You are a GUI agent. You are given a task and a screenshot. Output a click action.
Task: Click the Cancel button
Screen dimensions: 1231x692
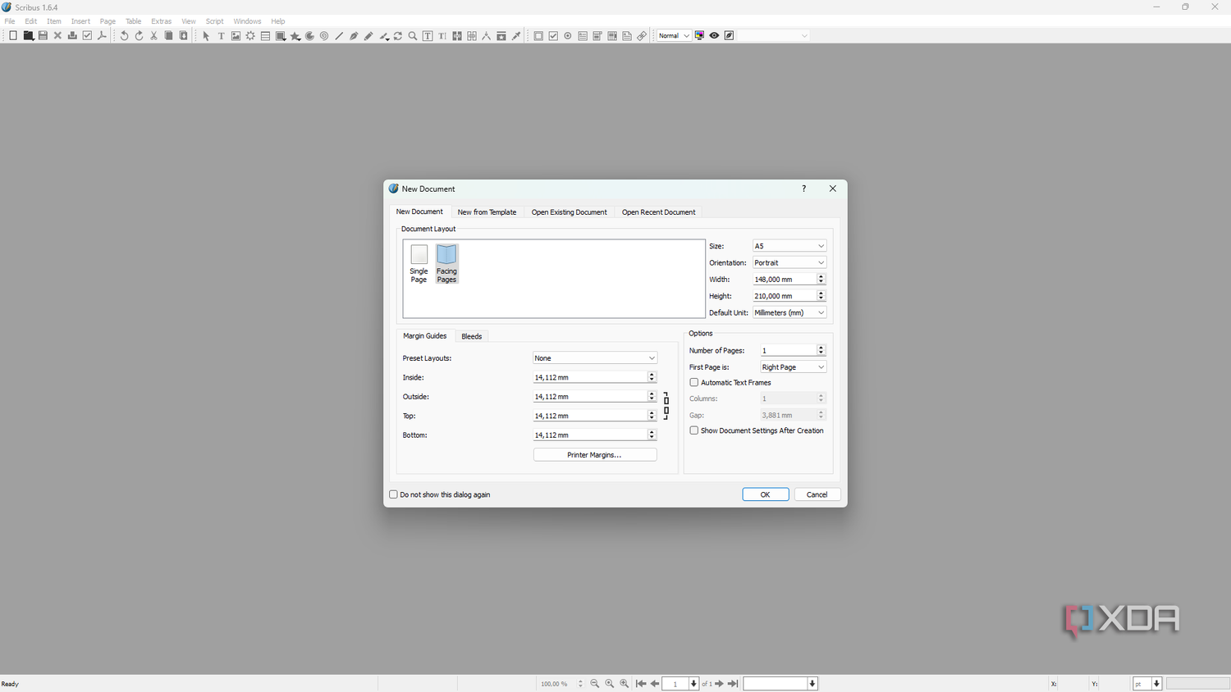click(x=817, y=494)
